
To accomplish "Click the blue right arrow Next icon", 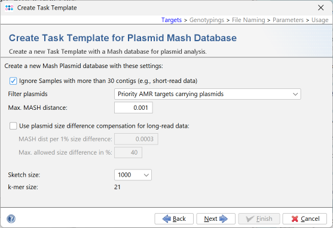I will coord(224,218).
